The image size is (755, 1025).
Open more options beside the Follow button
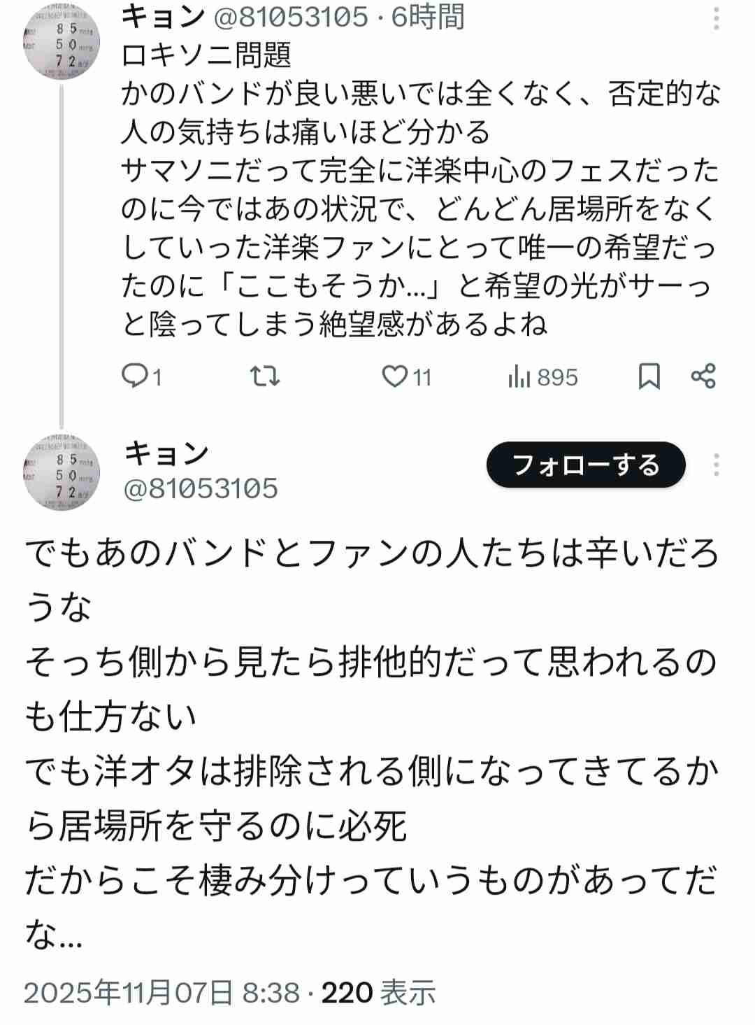(x=716, y=465)
